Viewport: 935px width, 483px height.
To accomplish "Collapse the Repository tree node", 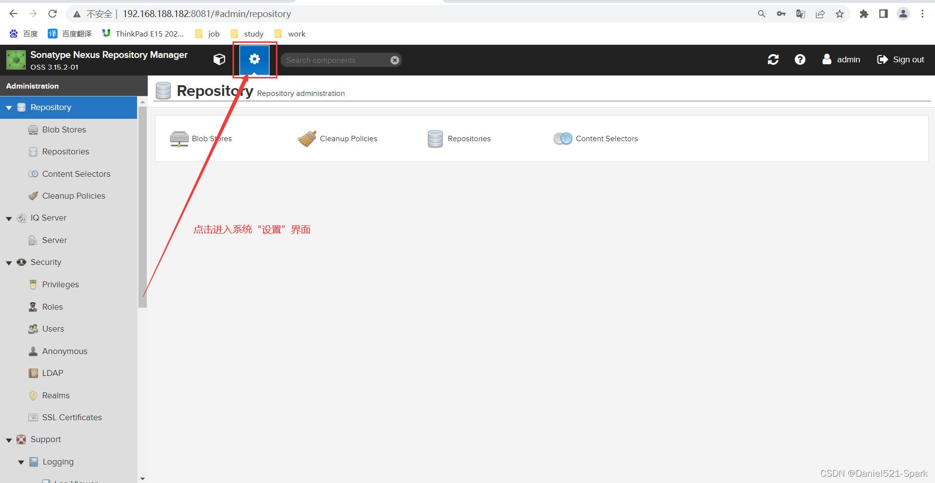I will 9,108.
